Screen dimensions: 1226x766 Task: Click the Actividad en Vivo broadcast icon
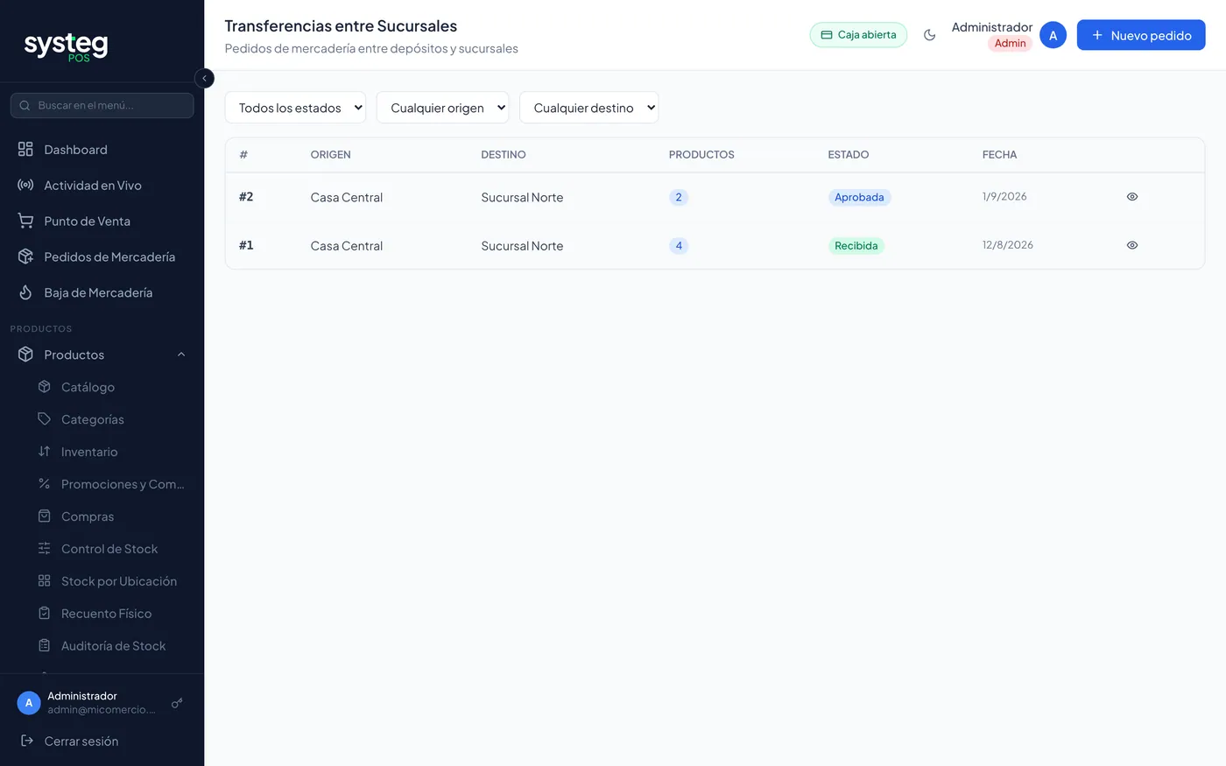[x=25, y=186]
